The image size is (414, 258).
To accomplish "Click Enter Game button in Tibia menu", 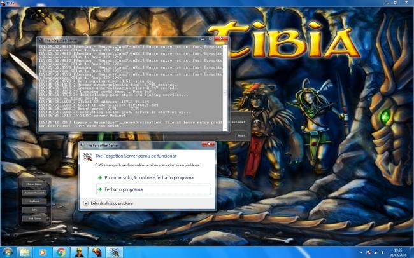I will (x=34, y=184).
